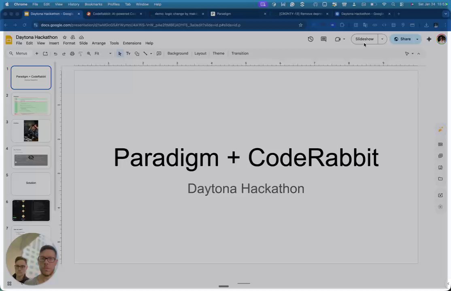
Task: Select the Line tool
Action: tap(145, 54)
